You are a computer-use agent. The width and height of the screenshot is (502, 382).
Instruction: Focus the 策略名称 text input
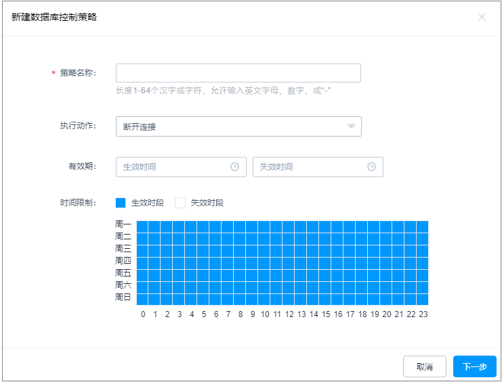click(238, 73)
